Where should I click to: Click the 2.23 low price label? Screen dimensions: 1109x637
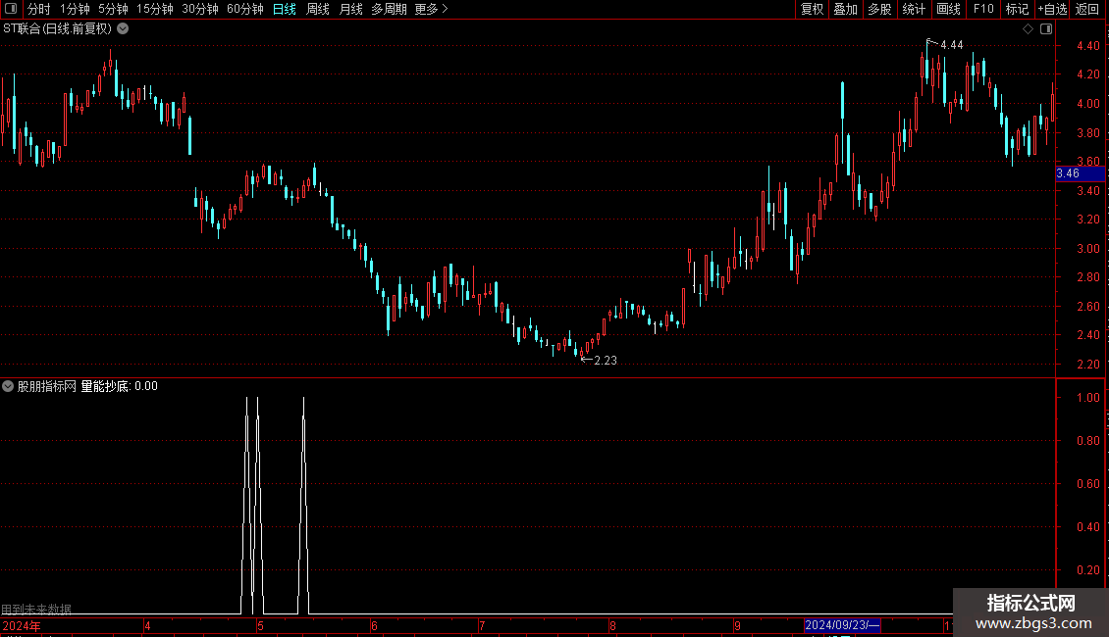(606, 361)
